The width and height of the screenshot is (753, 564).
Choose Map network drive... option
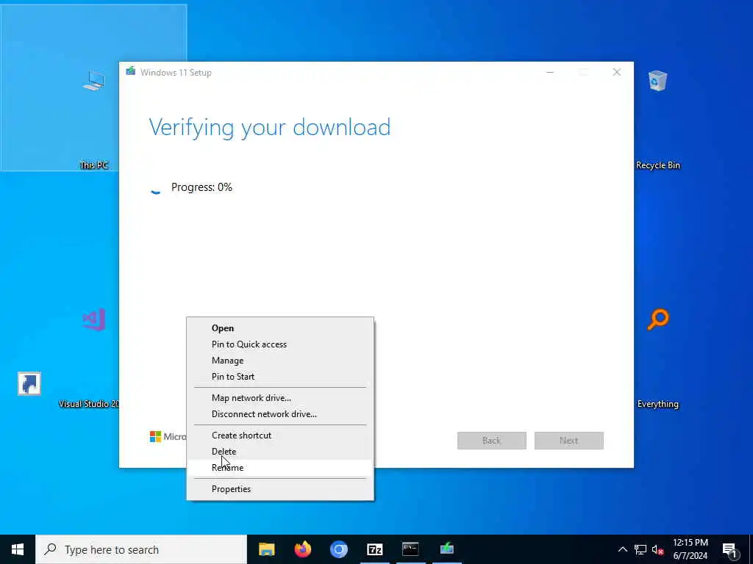click(280, 398)
